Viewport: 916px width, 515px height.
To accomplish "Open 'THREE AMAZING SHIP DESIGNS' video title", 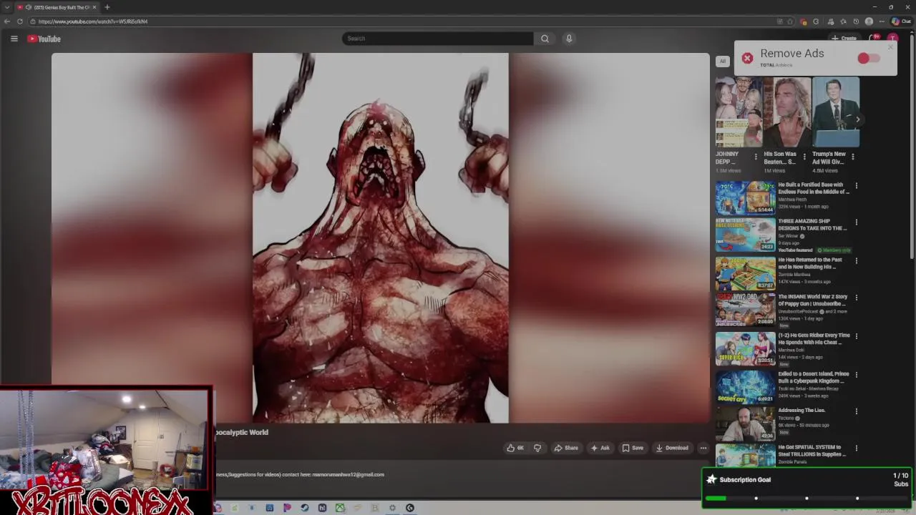I will point(812,225).
